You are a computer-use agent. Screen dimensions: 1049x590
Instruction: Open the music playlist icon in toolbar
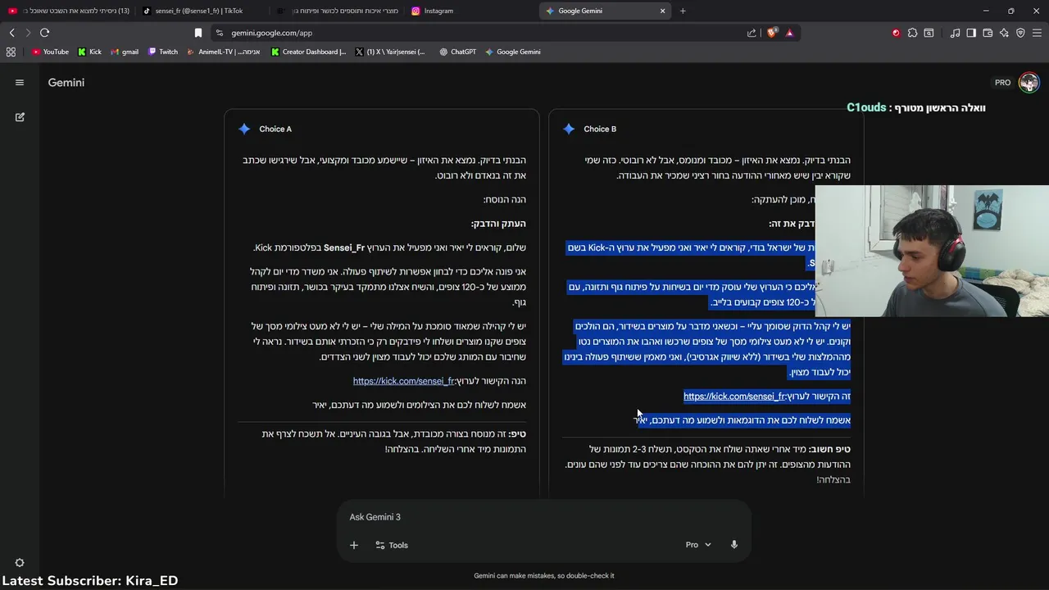[x=955, y=33]
